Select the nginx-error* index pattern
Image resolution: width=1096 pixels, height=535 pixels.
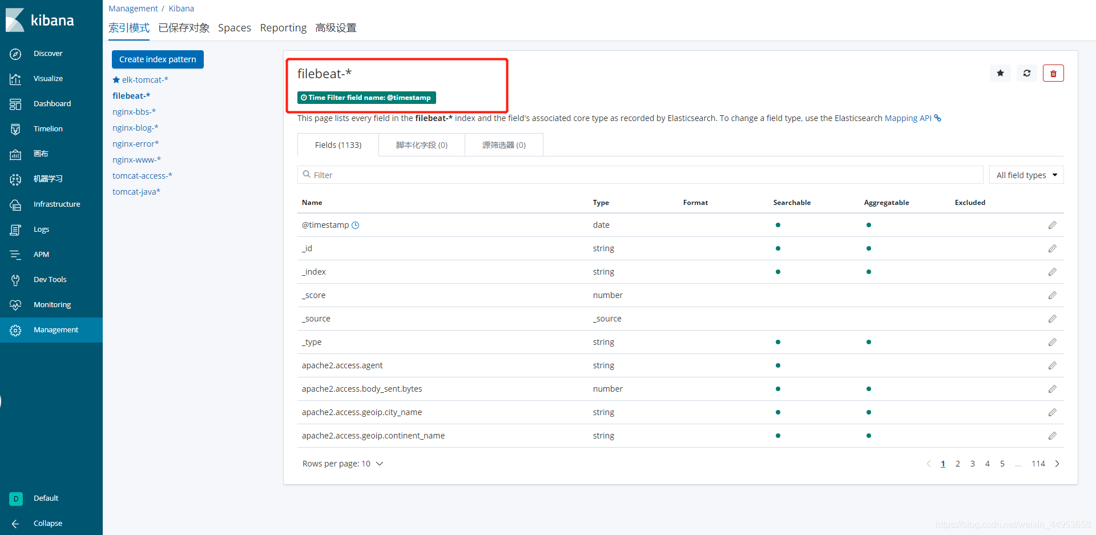click(x=136, y=144)
